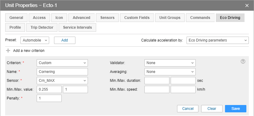254x116 pixels.
Task: Go to the Service Intervals tab
Action: coord(78,27)
